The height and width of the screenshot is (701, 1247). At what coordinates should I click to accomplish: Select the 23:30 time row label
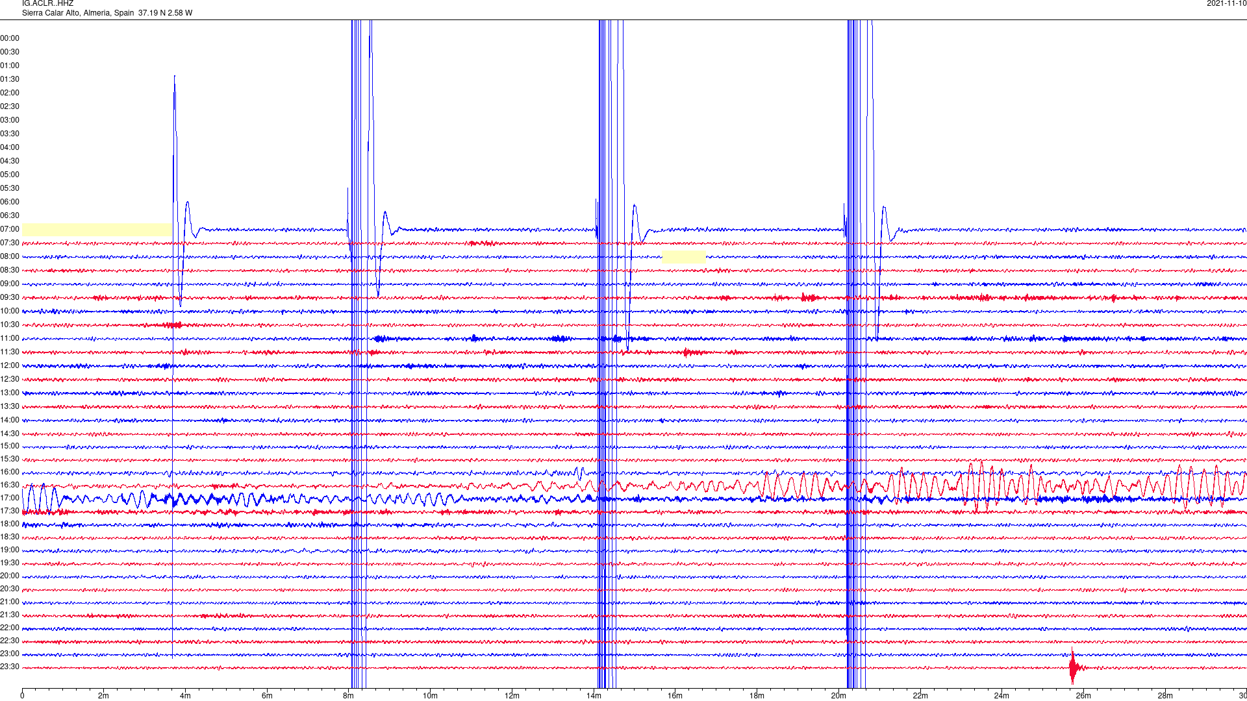(10, 667)
